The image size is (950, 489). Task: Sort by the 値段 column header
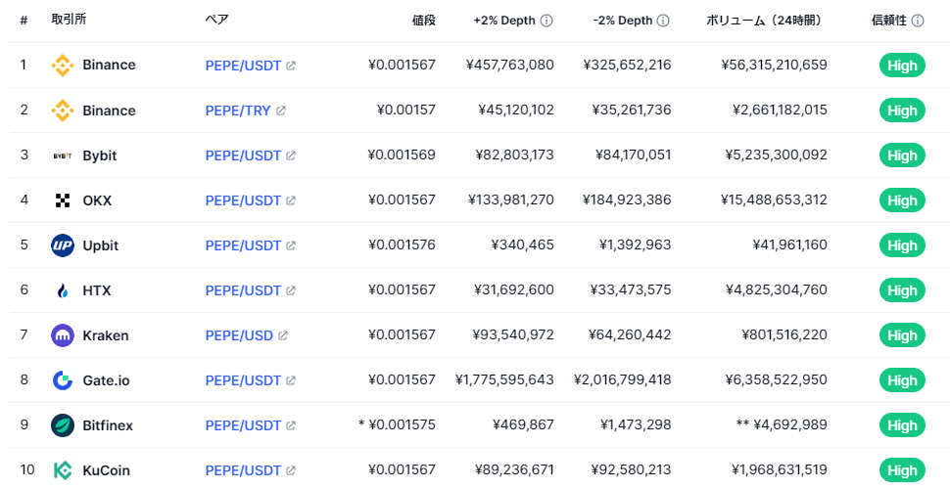(423, 21)
